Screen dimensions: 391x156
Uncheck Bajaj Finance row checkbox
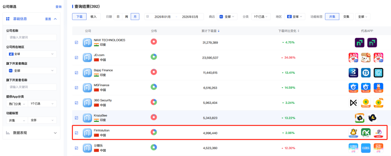coord(76,73)
